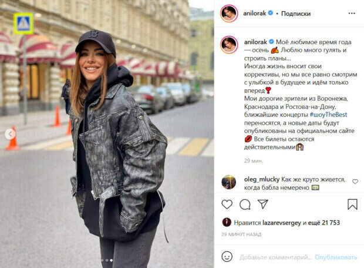Open the three-dot more options menu
Screen dimensions: 364x268
coord(352,14)
